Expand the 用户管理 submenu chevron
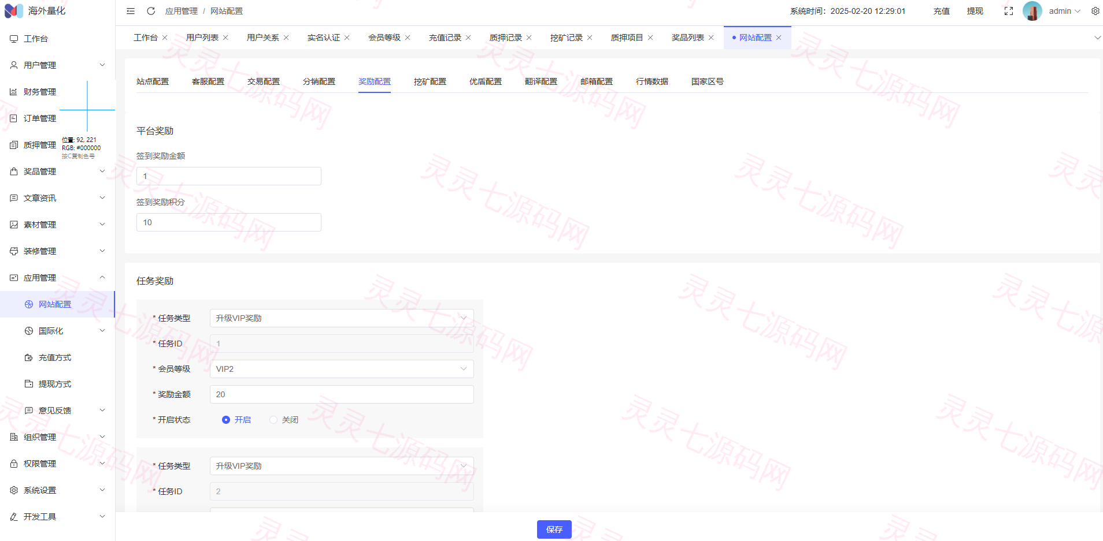This screenshot has width=1103, height=541. click(x=102, y=65)
